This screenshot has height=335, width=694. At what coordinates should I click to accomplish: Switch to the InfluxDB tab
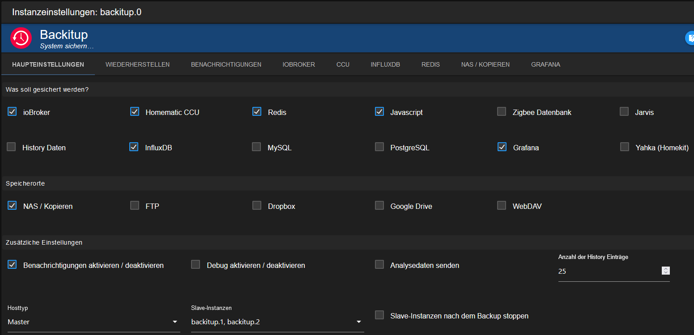coord(385,64)
